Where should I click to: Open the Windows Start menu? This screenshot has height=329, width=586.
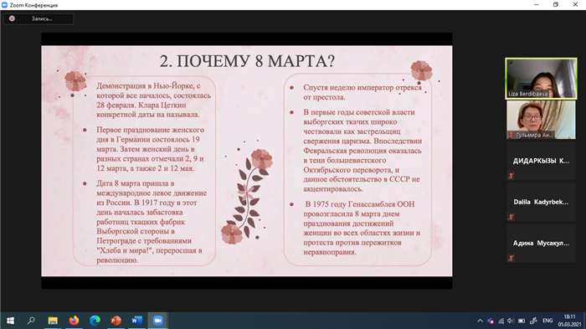click(x=10, y=321)
